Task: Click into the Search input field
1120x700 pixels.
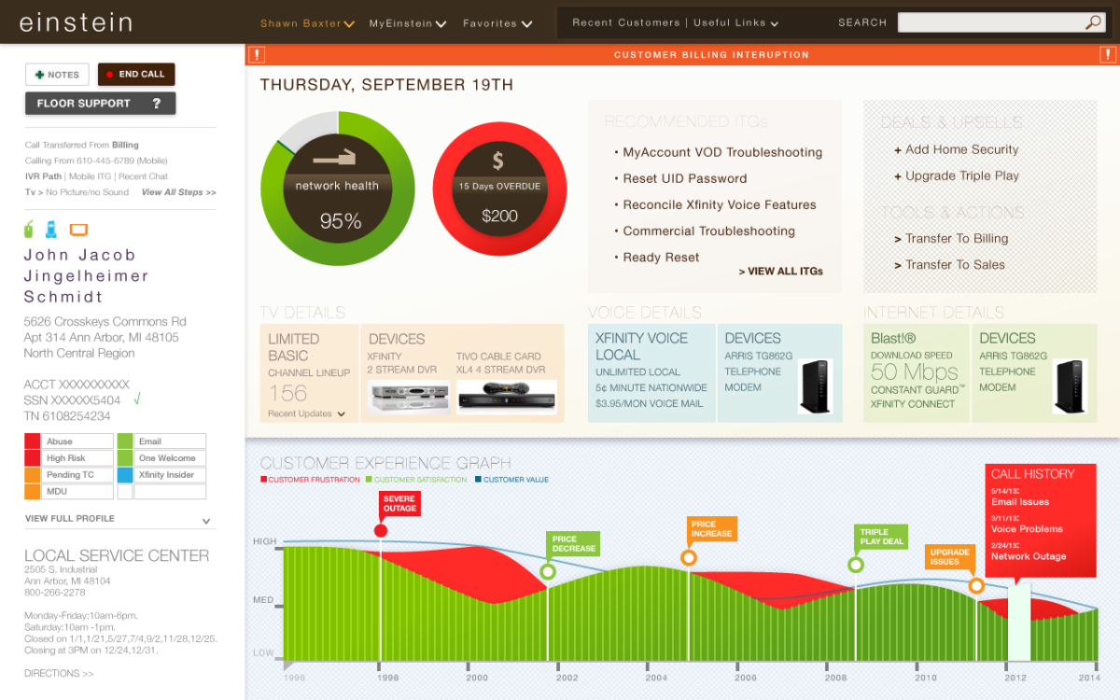Action: pos(989,23)
